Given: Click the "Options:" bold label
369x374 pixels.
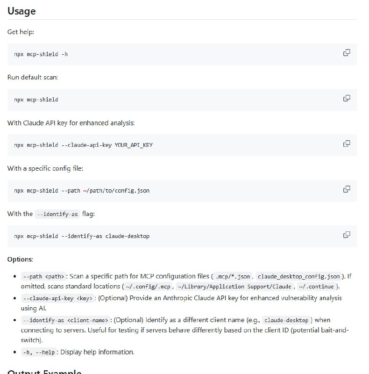Looking at the screenshot, I should 20,259.
